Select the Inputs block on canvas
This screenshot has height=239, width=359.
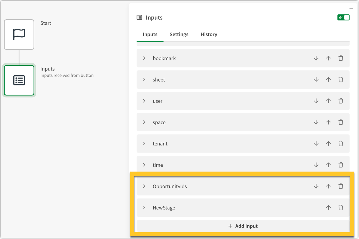19,80
